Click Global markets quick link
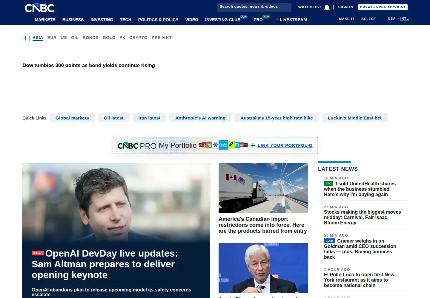Image resolution: width=430 pixels, height=298 pixels. pos(72,118)
